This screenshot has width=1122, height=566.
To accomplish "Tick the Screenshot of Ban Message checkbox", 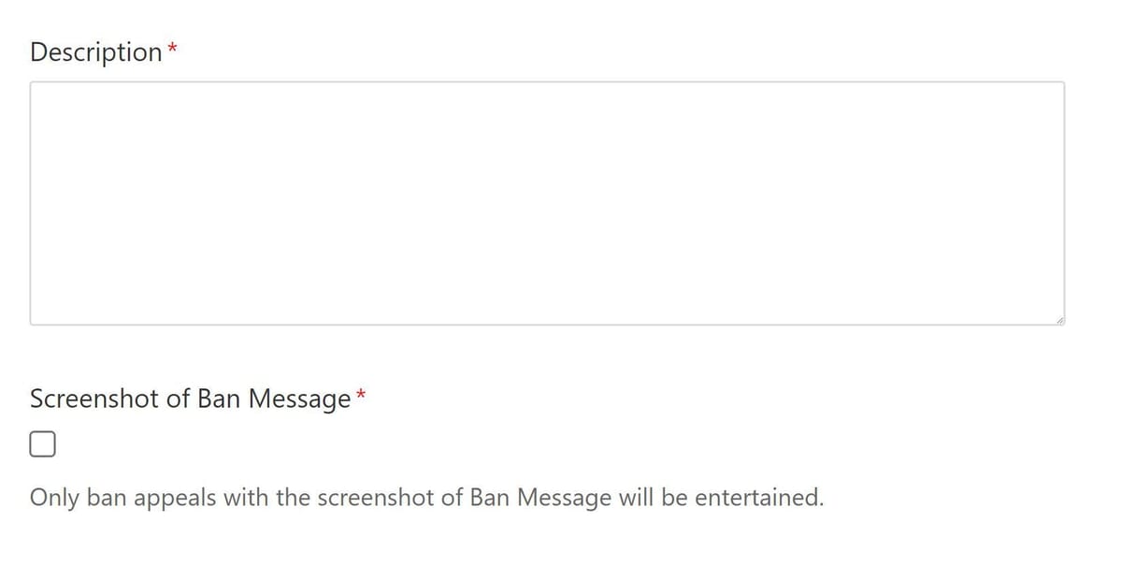I will pyautogui.click(x=42, y=444).
